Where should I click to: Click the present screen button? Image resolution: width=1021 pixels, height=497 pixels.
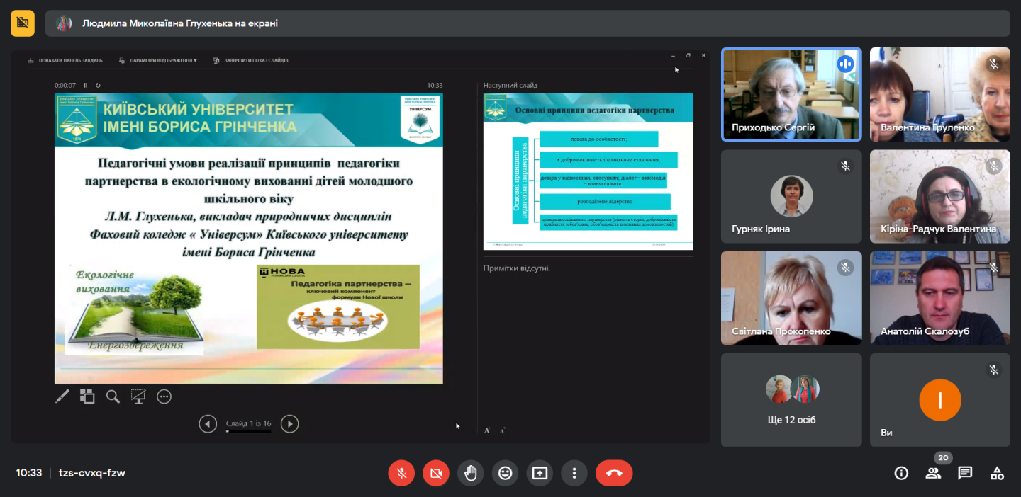[540, 473]
